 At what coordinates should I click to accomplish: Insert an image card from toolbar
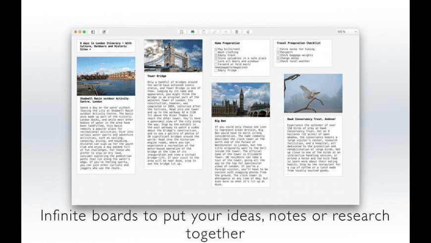[x=193, y=32]
